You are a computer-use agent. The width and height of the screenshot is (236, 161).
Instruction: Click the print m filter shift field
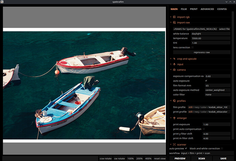pyautogui.click(x=217, y=138)
